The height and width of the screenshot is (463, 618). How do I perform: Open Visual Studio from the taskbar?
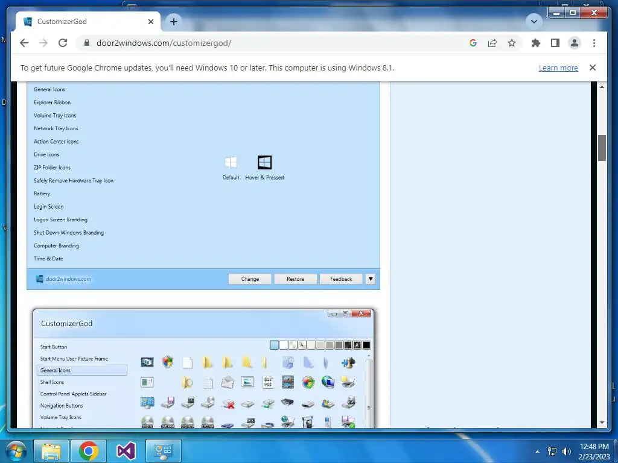point(126,451)
